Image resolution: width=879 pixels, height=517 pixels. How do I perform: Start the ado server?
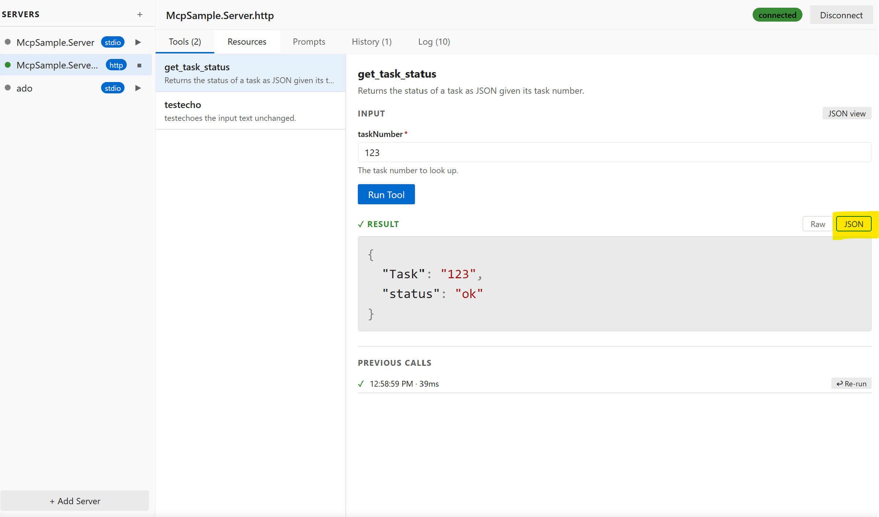[138, 88]
